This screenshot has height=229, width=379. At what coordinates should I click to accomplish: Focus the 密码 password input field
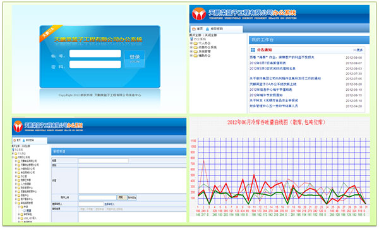[95, 64]
